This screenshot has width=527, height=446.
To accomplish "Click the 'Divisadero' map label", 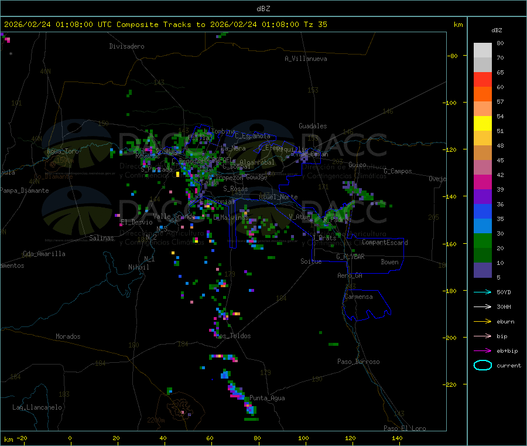I will pos(126,46).
